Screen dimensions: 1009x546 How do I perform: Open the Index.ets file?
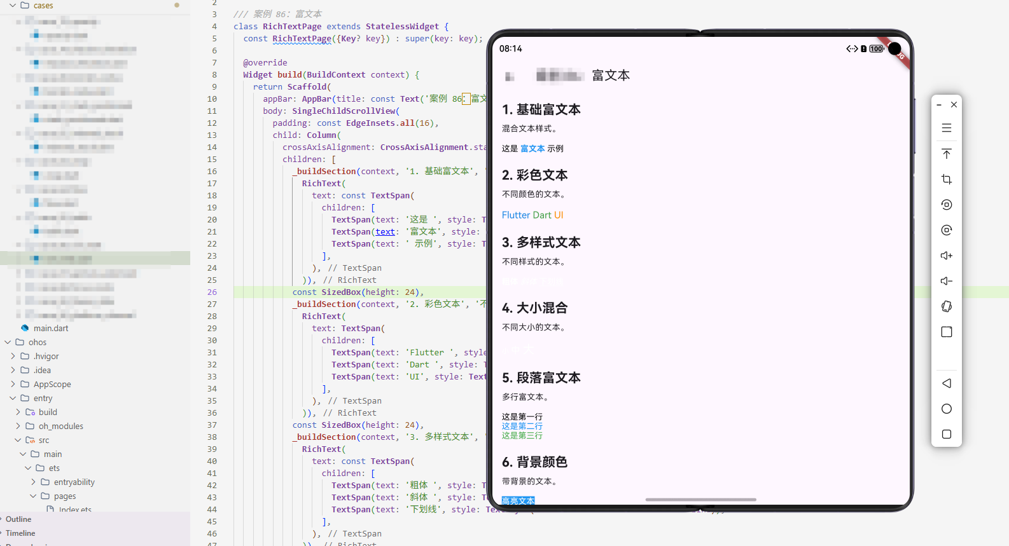(x=75, y=509)
